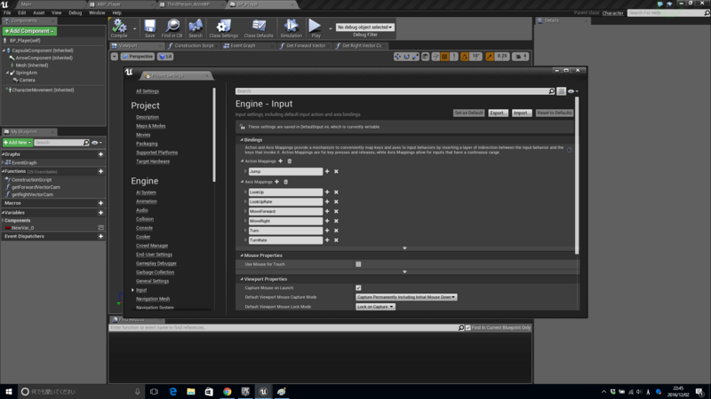Uncheck Capture Mouse on Launch
711x399 pixels.
358,287
